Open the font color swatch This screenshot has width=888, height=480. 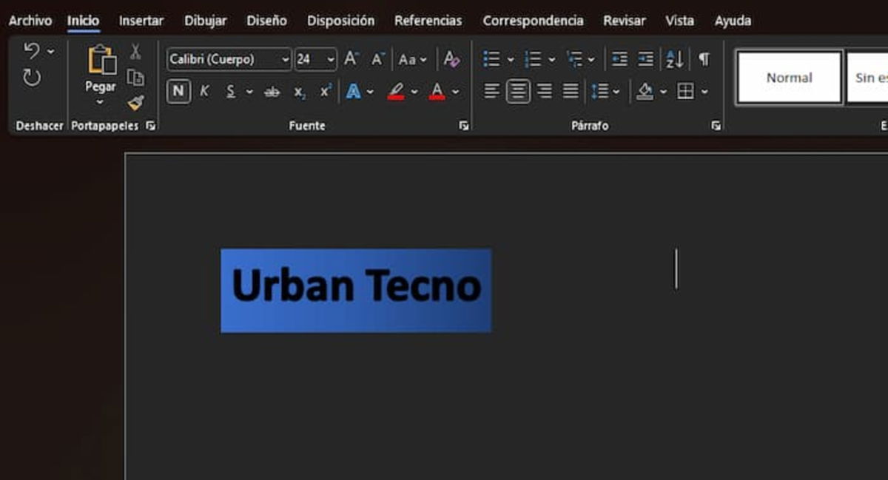pyautogui.click(x=437, y=91)
